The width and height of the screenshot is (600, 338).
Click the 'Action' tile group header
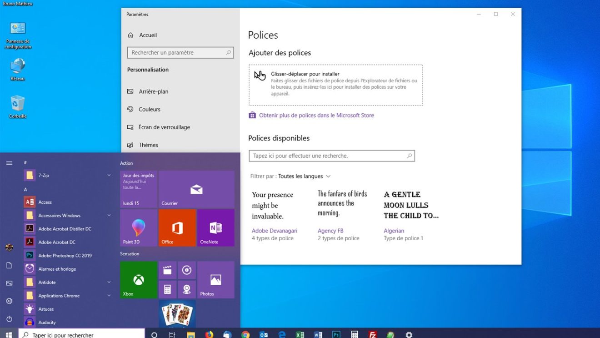[x=126, y=163]
